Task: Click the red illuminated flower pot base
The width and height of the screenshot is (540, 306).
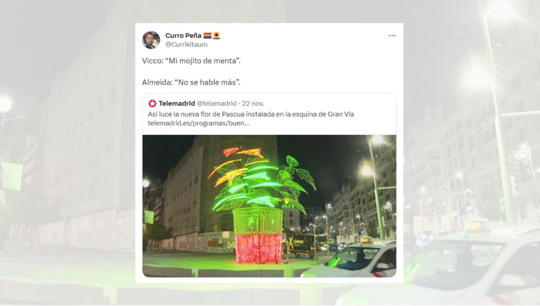Action: coord(258,248)
